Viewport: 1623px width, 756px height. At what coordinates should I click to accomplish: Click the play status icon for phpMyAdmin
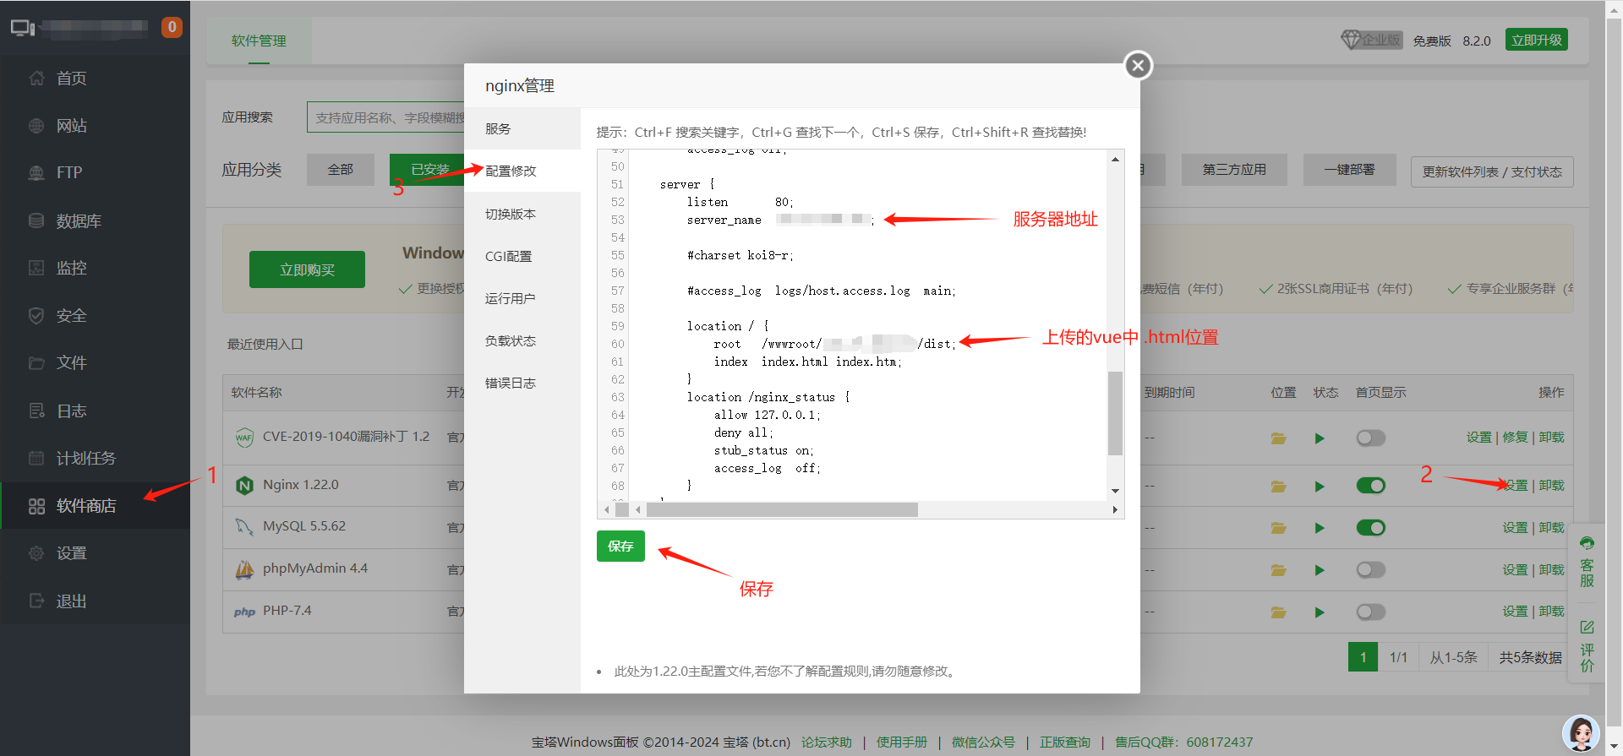pyautogui.click(x=1320, y=570)
